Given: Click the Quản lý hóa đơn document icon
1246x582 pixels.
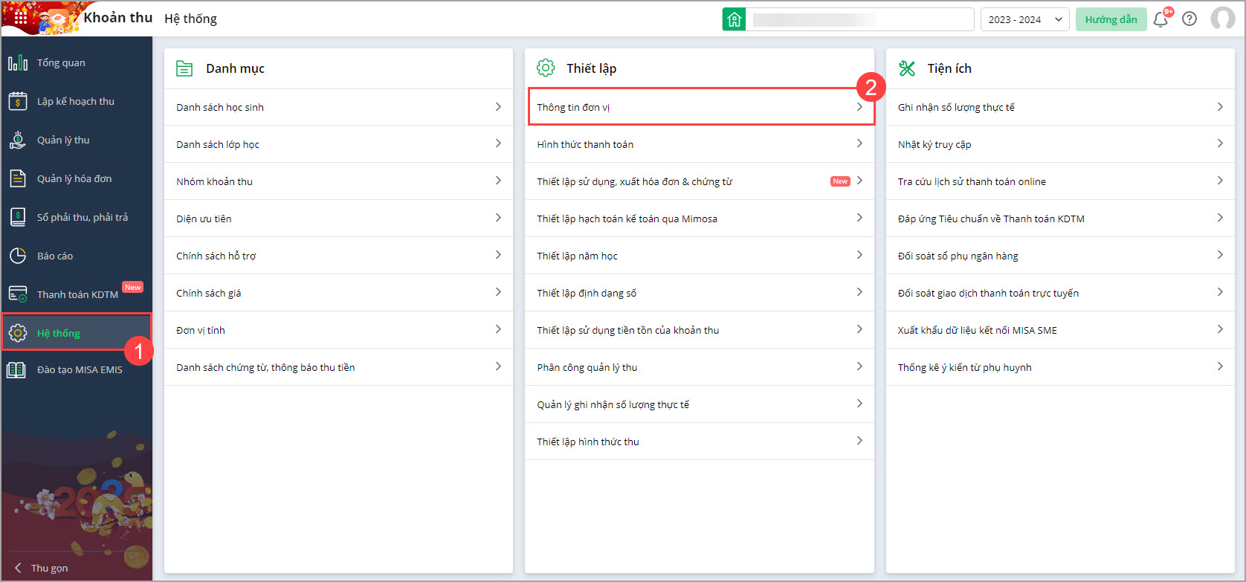Looking at the screenshot, I should [x=18, y=179].
